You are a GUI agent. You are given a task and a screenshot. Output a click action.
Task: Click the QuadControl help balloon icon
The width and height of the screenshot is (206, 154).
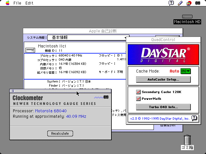coord(194,118)
